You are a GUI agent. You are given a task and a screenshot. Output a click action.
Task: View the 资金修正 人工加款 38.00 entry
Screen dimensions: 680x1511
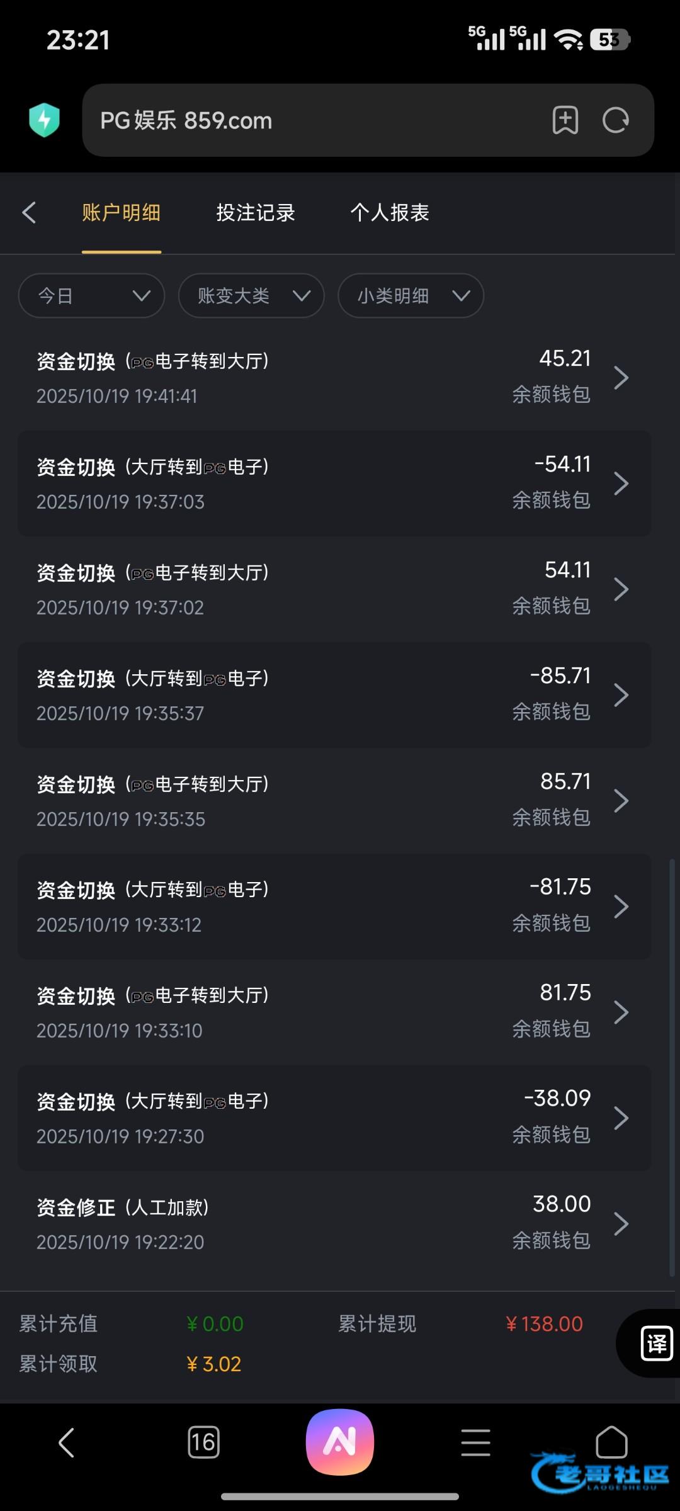click(x=334, y=1223)
